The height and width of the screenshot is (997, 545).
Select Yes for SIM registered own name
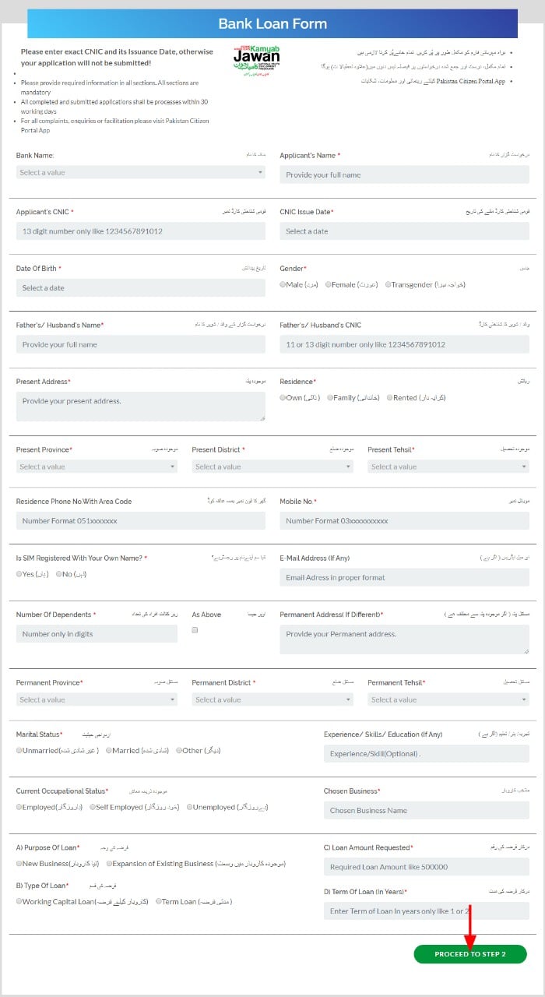(x=19, y=574)
